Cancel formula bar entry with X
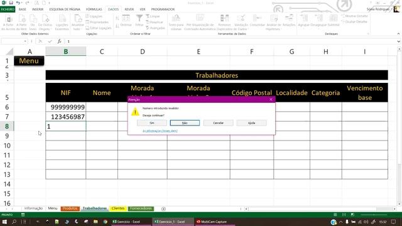Screen dimensions: 402x226 point(40,41)
